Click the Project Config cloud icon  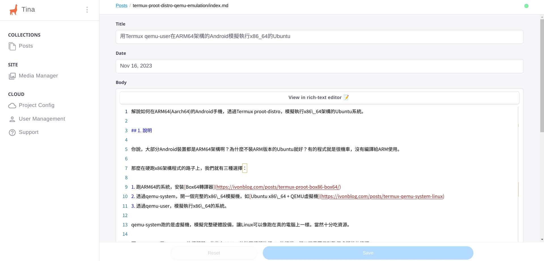(12, 106)
